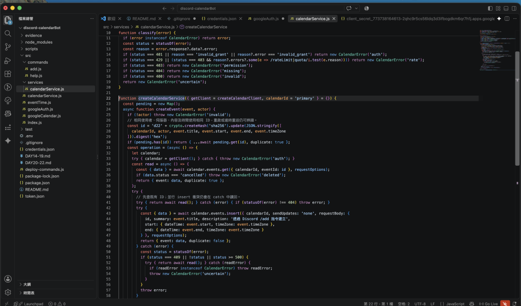
Task: Click UTF-8 encoding in status bar
Action: coord(420,303)
